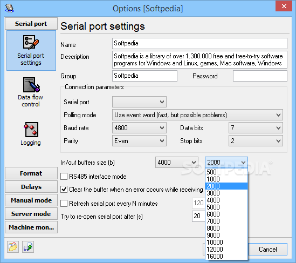
Task: Select 10000 in the buffer size list
Action: click(x=226, y=242)
